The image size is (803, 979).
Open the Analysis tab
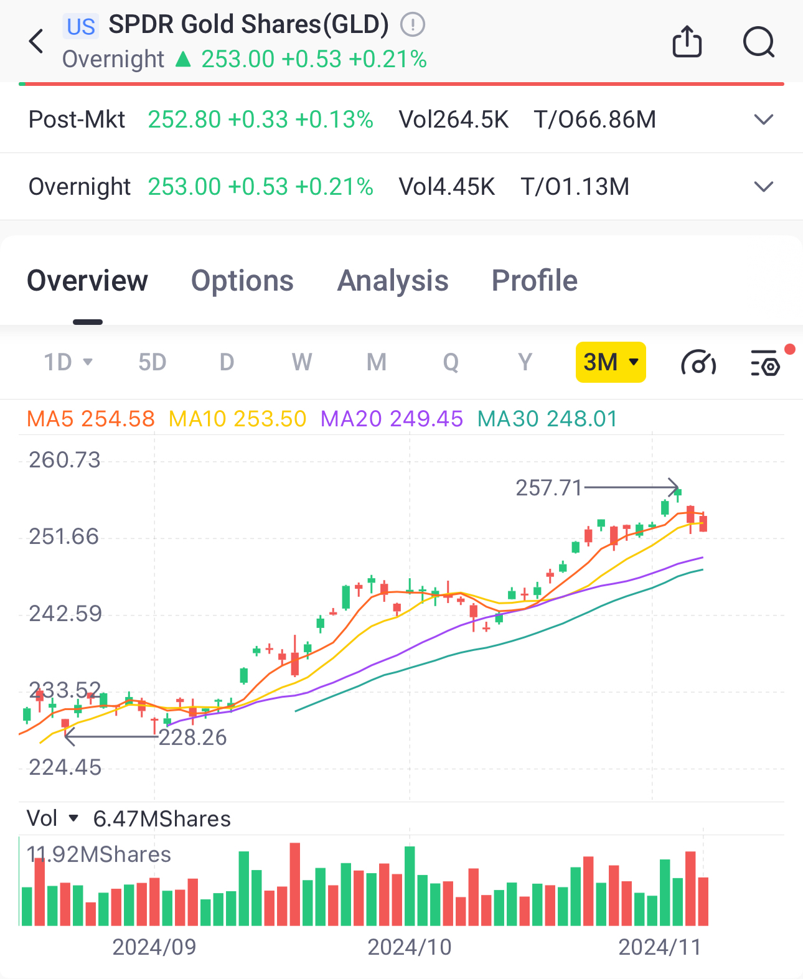click(393, 281)
